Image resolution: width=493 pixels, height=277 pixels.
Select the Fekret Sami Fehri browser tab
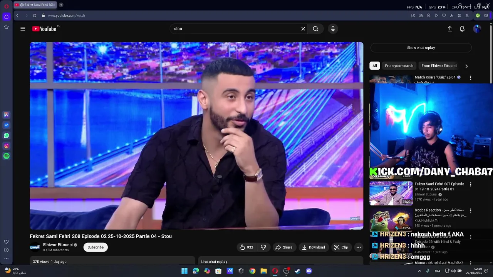(x=35, y=5)
